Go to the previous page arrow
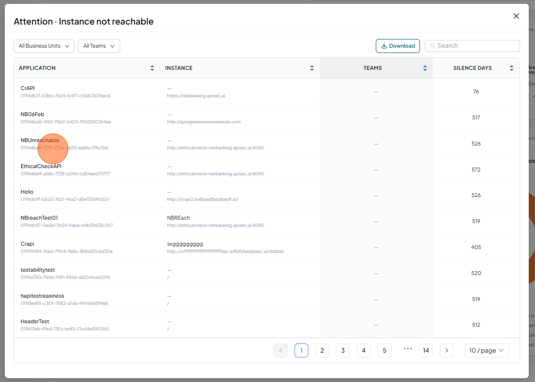The image size is (535, 382). point(281,350)
